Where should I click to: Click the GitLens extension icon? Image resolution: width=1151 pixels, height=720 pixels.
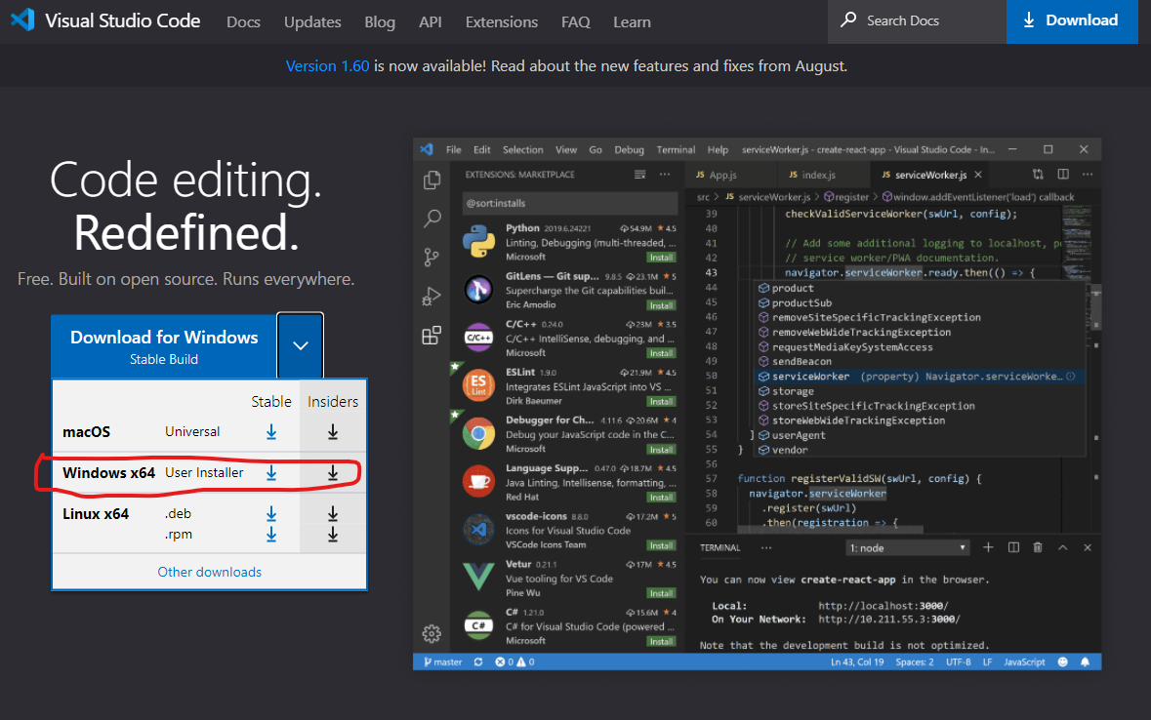click(478, 289)
